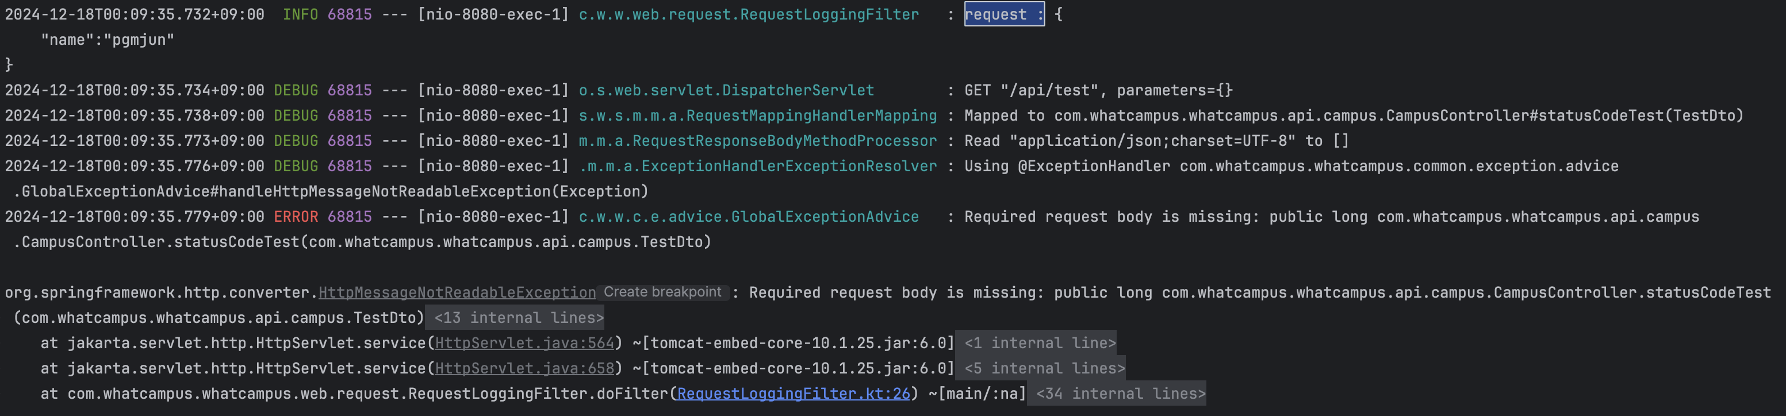
Task: Click the closing brace of the request JSON
Action: pos(9,65)
